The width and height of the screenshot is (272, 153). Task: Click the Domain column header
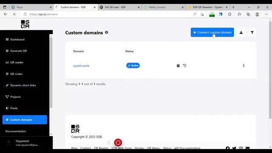point(78,51)
